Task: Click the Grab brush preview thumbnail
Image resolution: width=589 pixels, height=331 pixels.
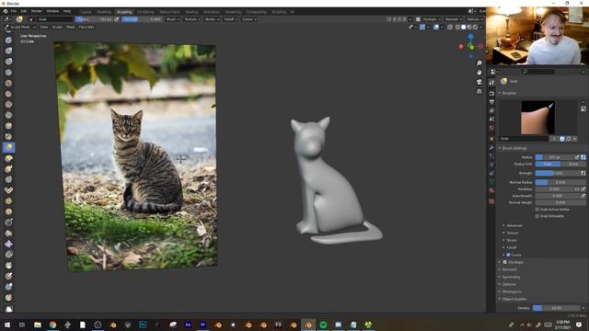Action: click(x=537, y=118)
